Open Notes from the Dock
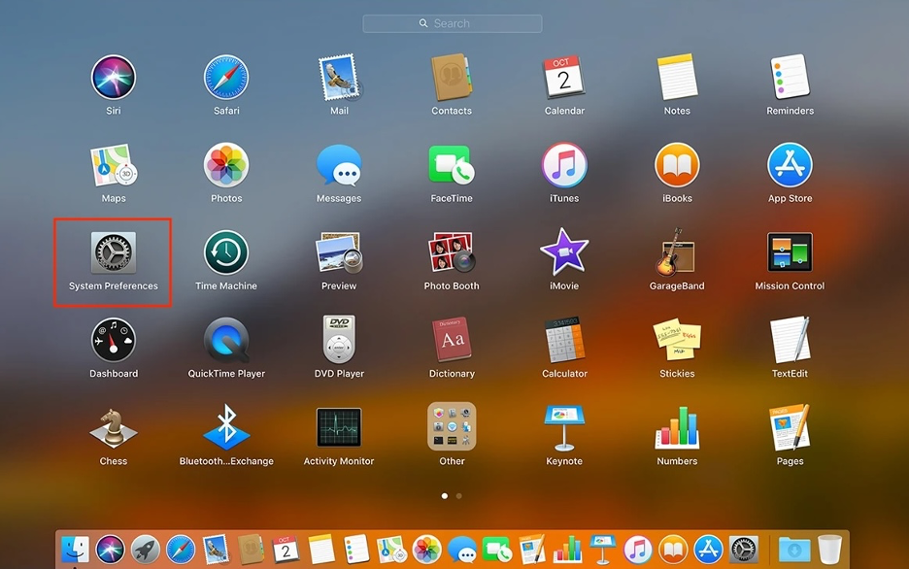The image size is (909, 569). 321,550
